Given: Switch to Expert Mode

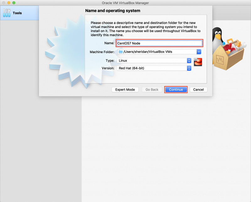Looking at the screenshot, I should (125, 90).
